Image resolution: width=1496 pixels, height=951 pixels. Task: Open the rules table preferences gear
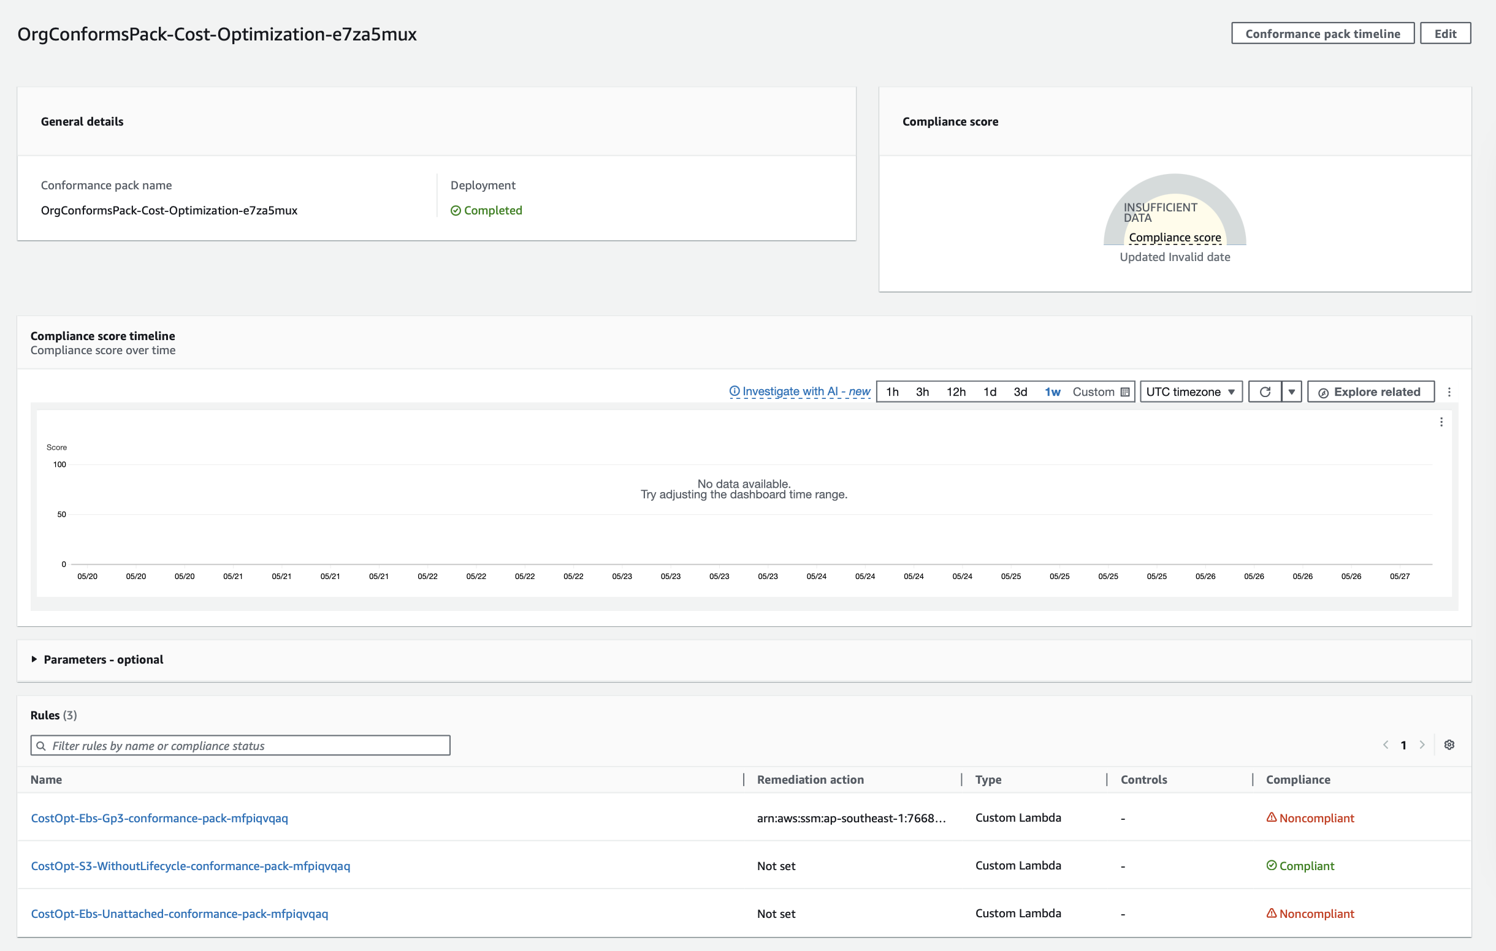pyautogui.click(x=1449, y=745)
